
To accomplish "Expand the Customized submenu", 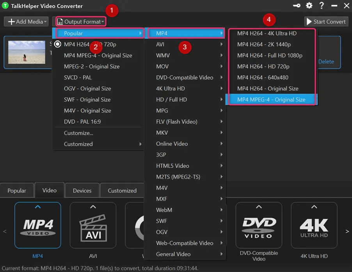I will pos(99,144).
